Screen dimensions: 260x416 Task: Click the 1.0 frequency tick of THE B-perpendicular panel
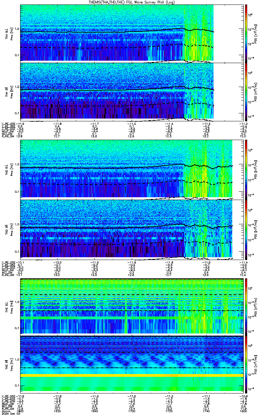17,302
